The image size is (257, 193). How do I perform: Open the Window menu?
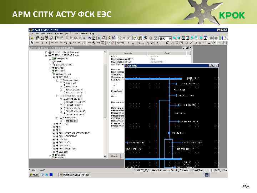click(84, 34)
